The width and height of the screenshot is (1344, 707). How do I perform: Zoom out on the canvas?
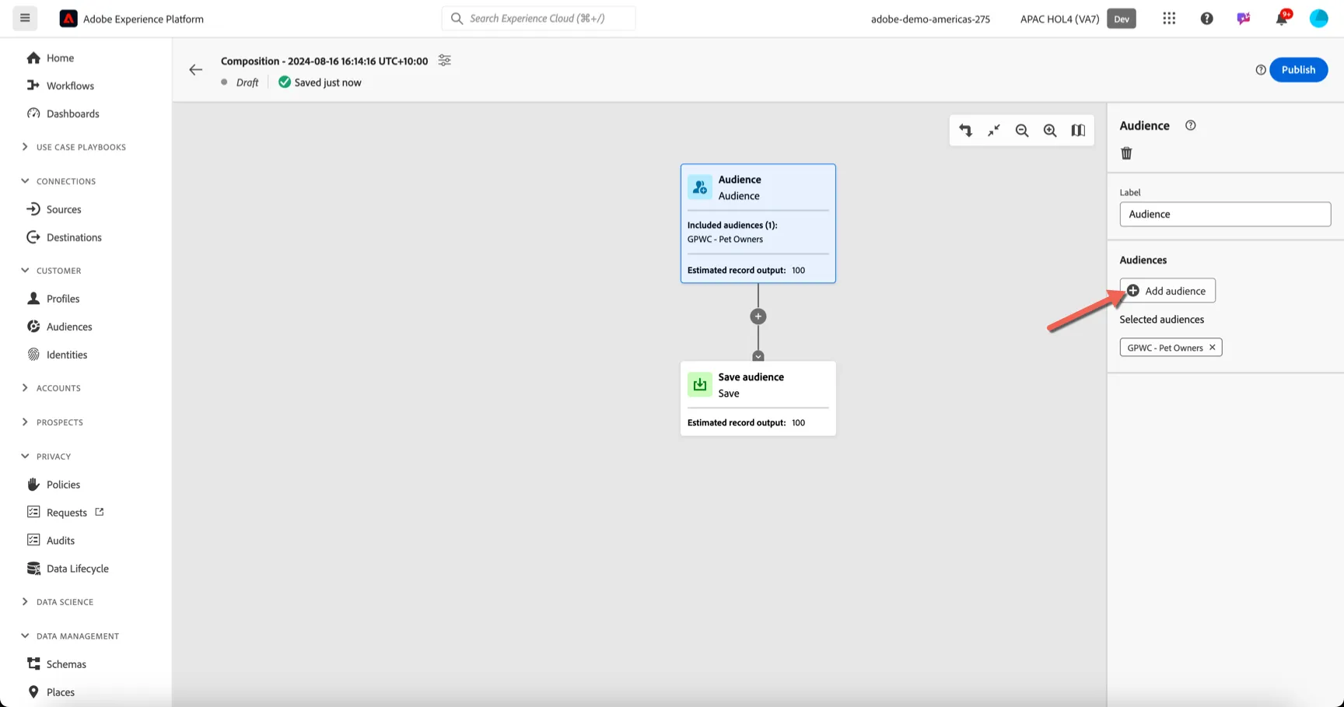click(1022, 131)
